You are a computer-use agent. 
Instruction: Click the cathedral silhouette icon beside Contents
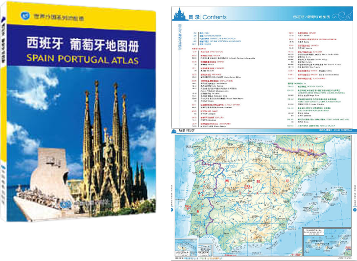pyautogui.click(x=180, y=14)
